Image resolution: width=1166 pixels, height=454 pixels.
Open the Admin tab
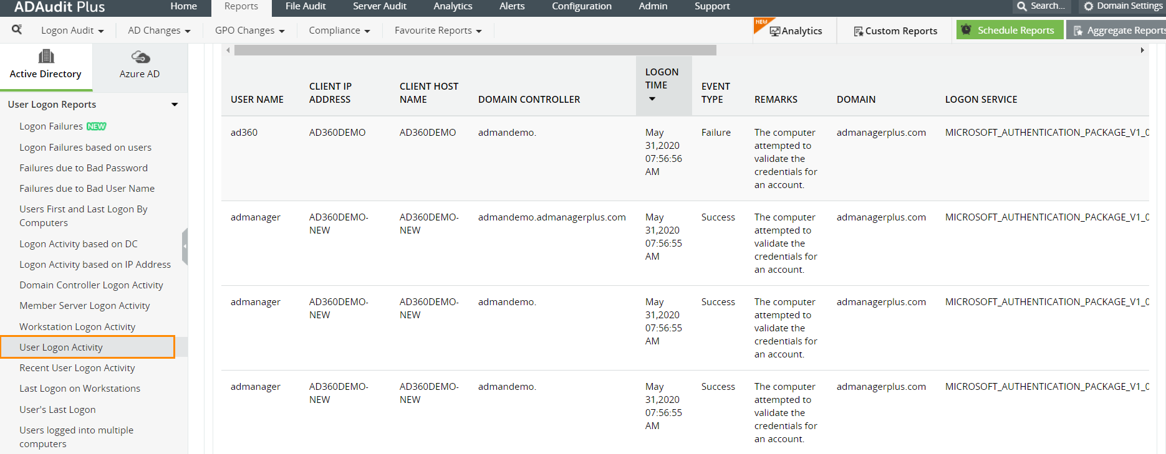(x=653, y=6)
